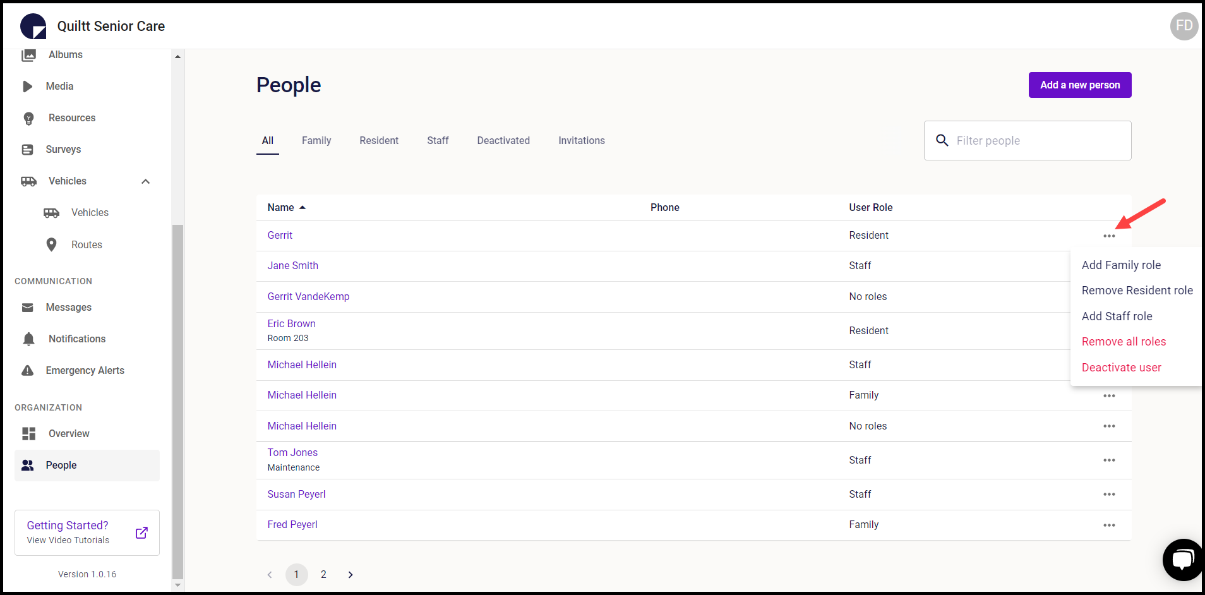Open the Surveys sidebar icon

[28, 150]
